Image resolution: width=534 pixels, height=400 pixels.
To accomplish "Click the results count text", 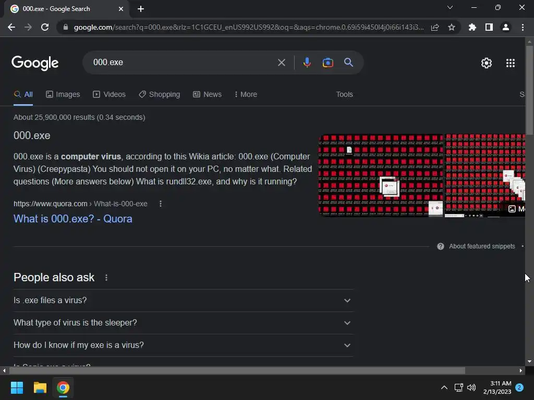I will 79,117.
